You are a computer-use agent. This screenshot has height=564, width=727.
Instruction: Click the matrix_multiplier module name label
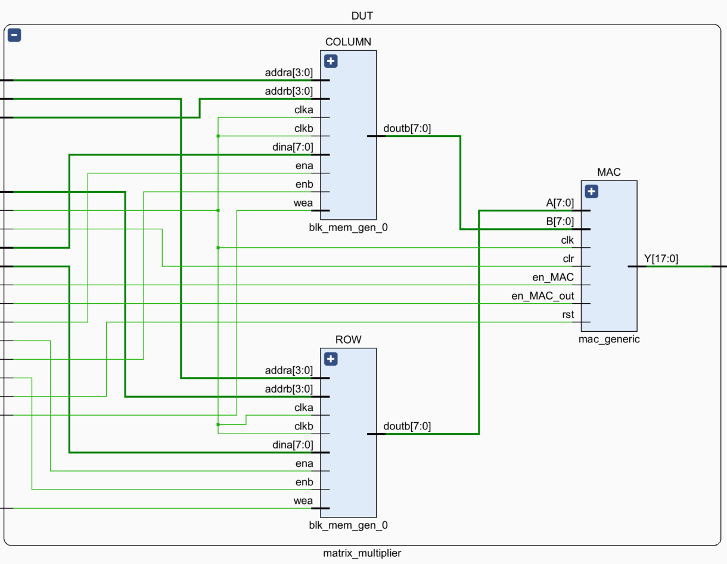coord(362,553)
